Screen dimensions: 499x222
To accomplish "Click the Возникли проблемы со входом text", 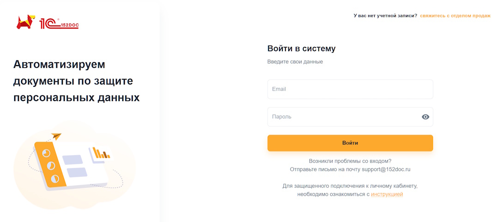I will tap(350, 161).
